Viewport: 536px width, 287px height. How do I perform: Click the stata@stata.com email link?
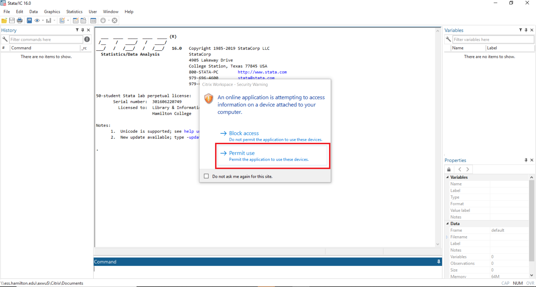pyautogui.click(x=256, y=78)
